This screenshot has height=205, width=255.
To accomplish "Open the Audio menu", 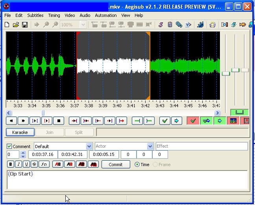I will pos(85,15).
